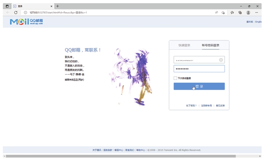Open the browser profile avatar

point(248,12)
